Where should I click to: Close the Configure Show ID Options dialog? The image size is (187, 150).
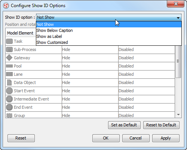[176, 4]
